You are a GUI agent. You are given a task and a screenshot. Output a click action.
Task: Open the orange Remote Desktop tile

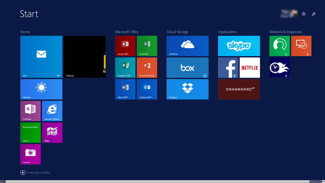pos(301,46)
